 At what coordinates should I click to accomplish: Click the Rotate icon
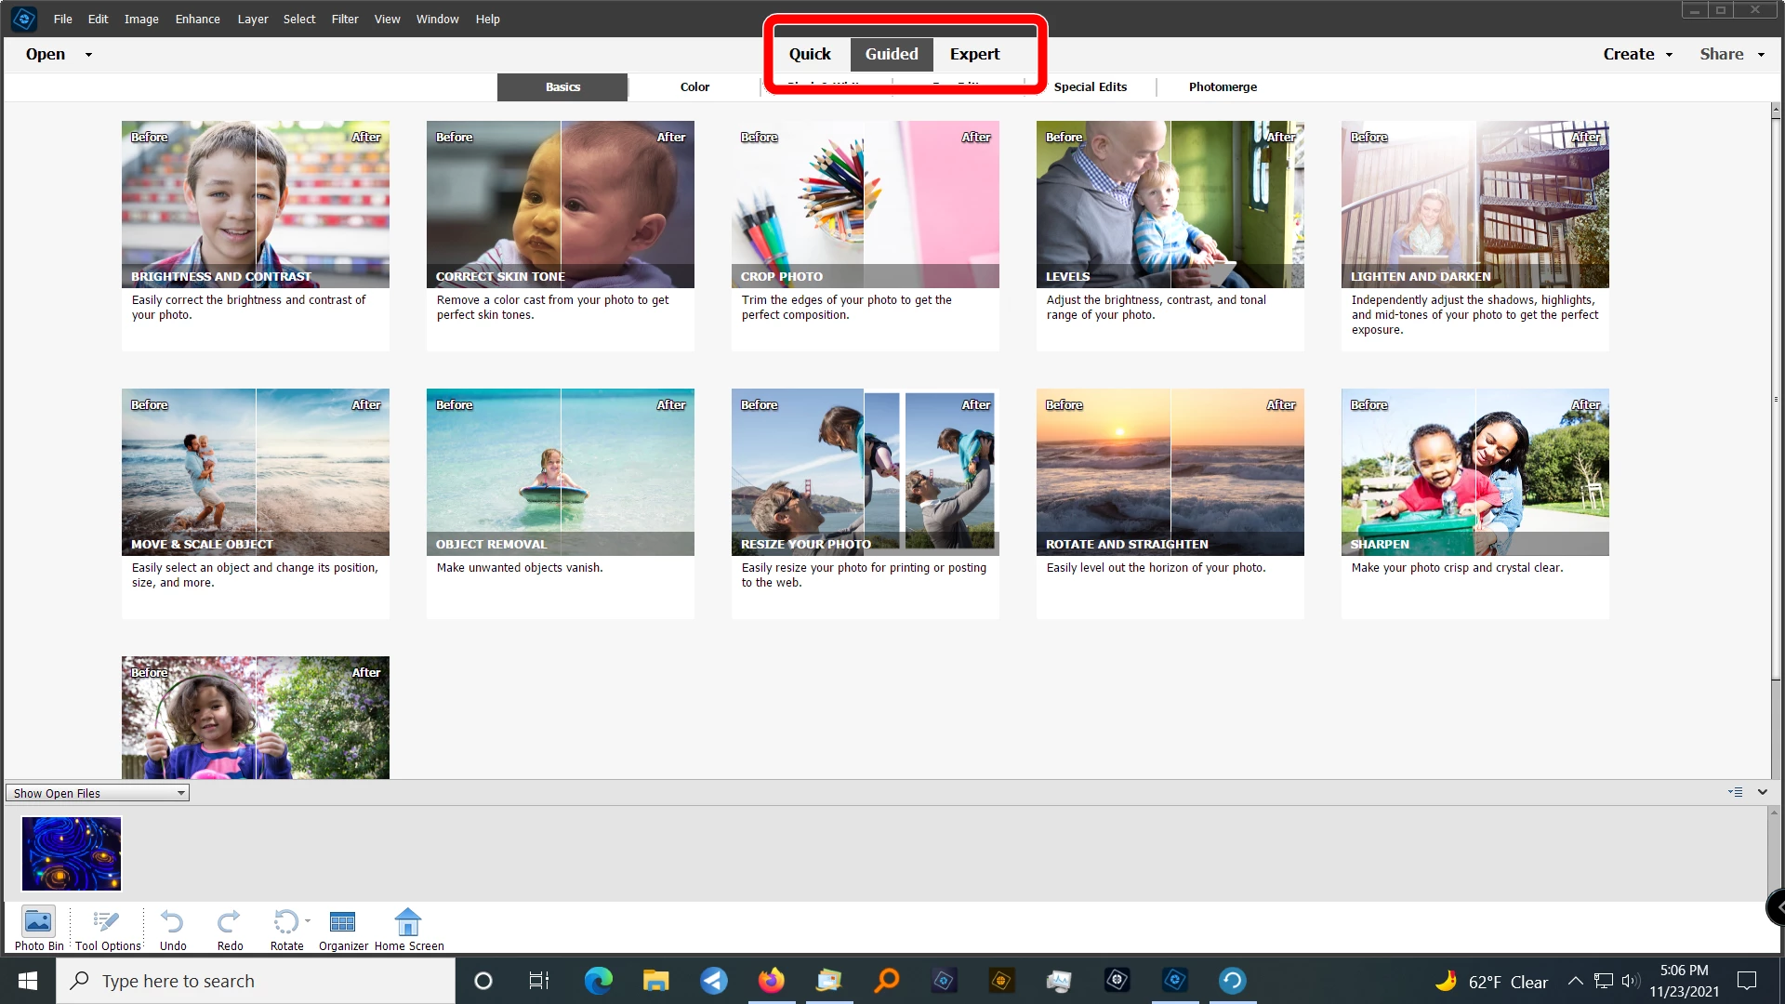tap(285, 922)
